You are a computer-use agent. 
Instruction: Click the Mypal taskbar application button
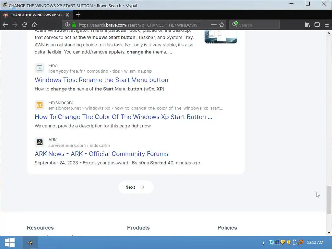tap(30, 243)
